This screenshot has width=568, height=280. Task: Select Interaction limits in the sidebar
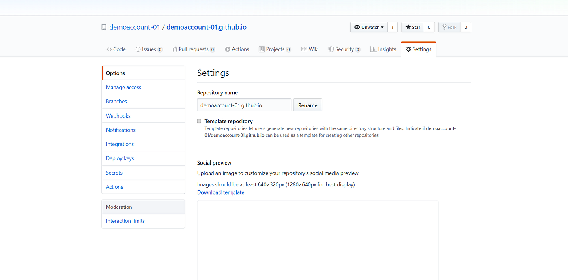coord(125,221)
